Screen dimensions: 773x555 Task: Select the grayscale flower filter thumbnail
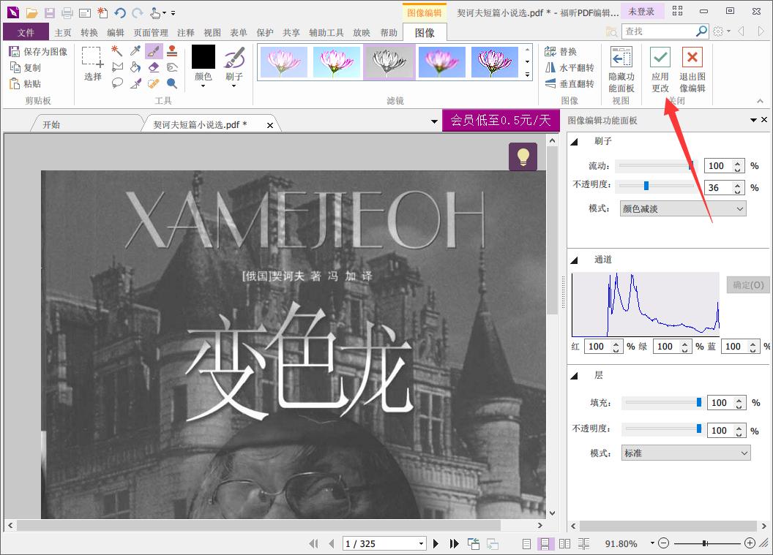389,64
